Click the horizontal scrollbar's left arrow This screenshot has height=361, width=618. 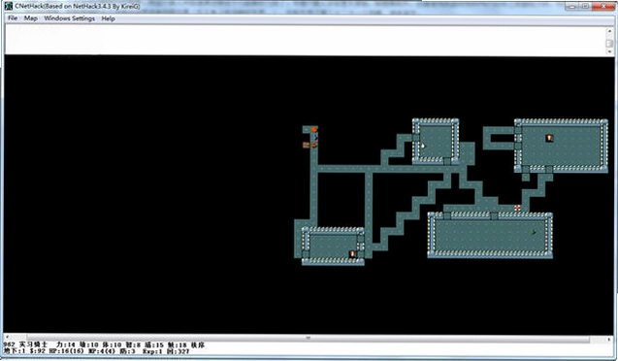7,338
